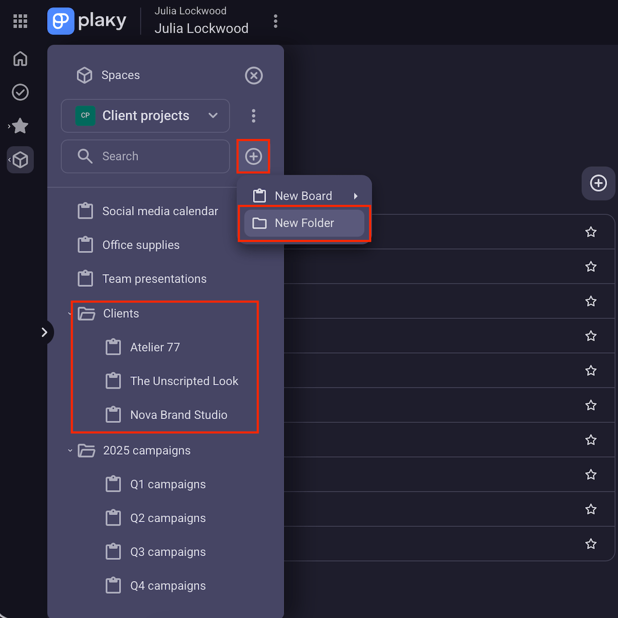Select New Folder from the menu
The image size is (618, 618).
tap(304, 223)
